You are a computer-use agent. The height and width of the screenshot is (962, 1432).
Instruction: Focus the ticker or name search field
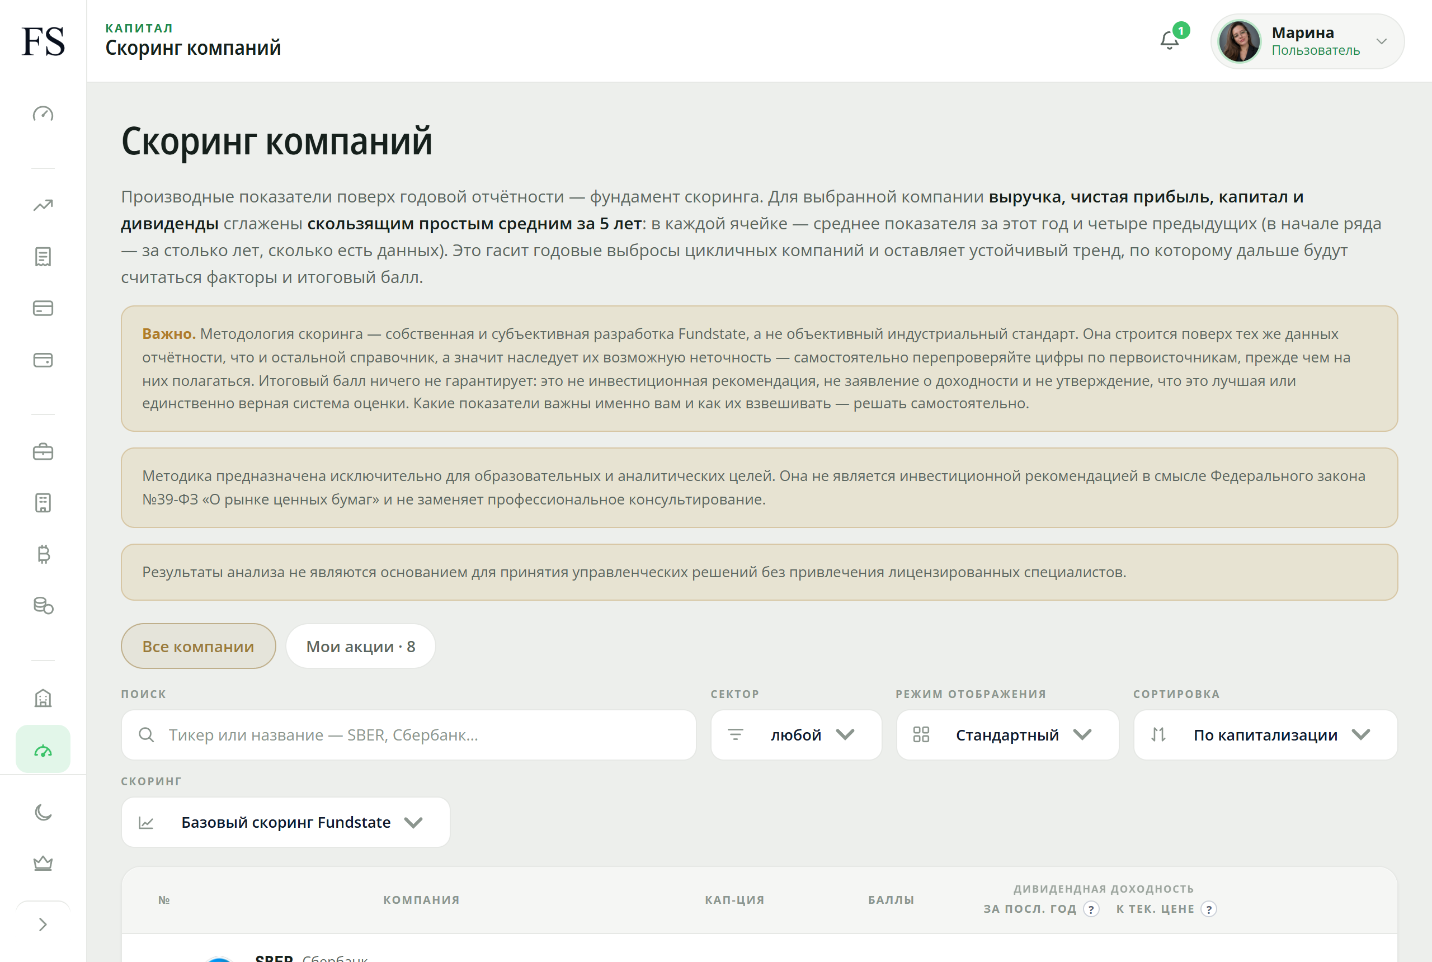tap(408, 735)
